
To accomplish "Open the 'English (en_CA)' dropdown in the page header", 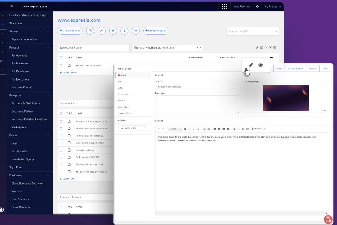I will click(253, 31).
